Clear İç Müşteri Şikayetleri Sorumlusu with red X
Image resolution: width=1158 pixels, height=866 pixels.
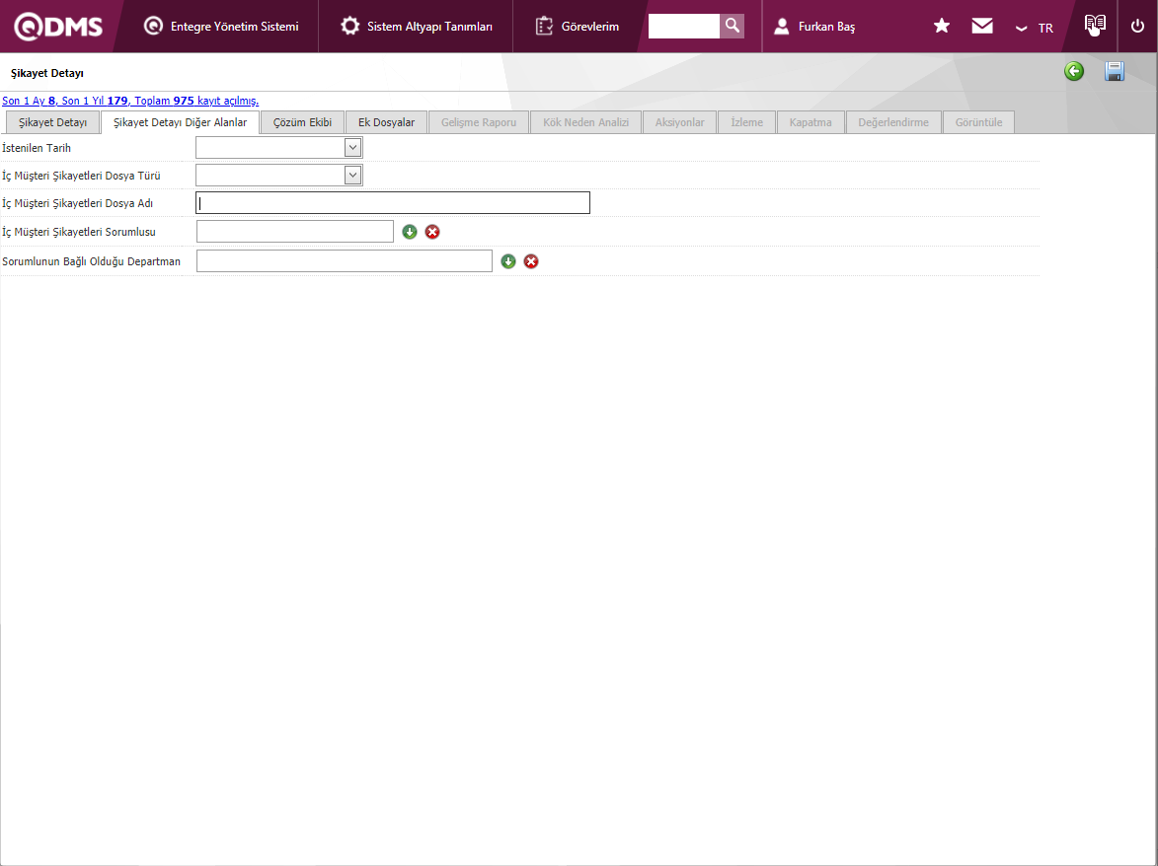coord(432,232)
